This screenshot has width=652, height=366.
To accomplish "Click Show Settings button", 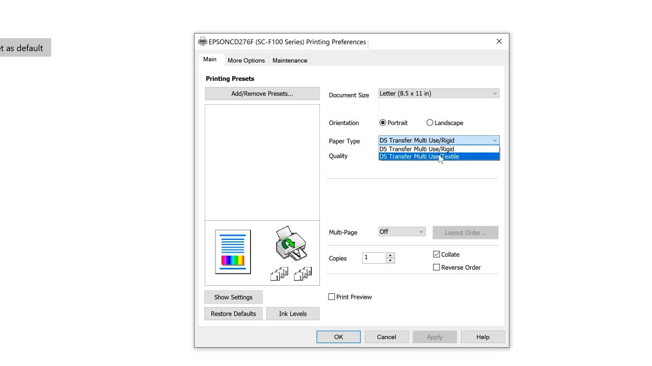I will (x=233, y=297).
